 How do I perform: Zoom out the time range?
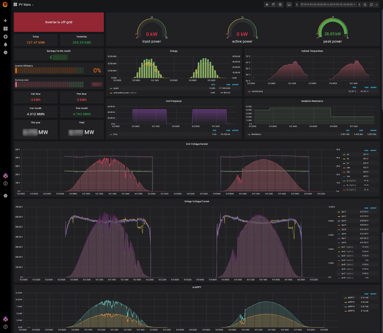(365, 4)
